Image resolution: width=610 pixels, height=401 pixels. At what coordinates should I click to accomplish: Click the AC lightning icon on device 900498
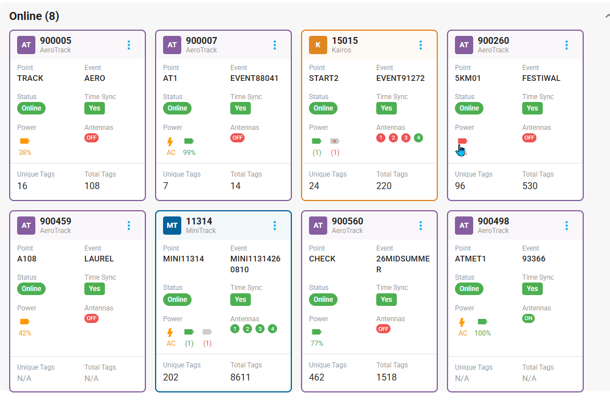point(462,322)
